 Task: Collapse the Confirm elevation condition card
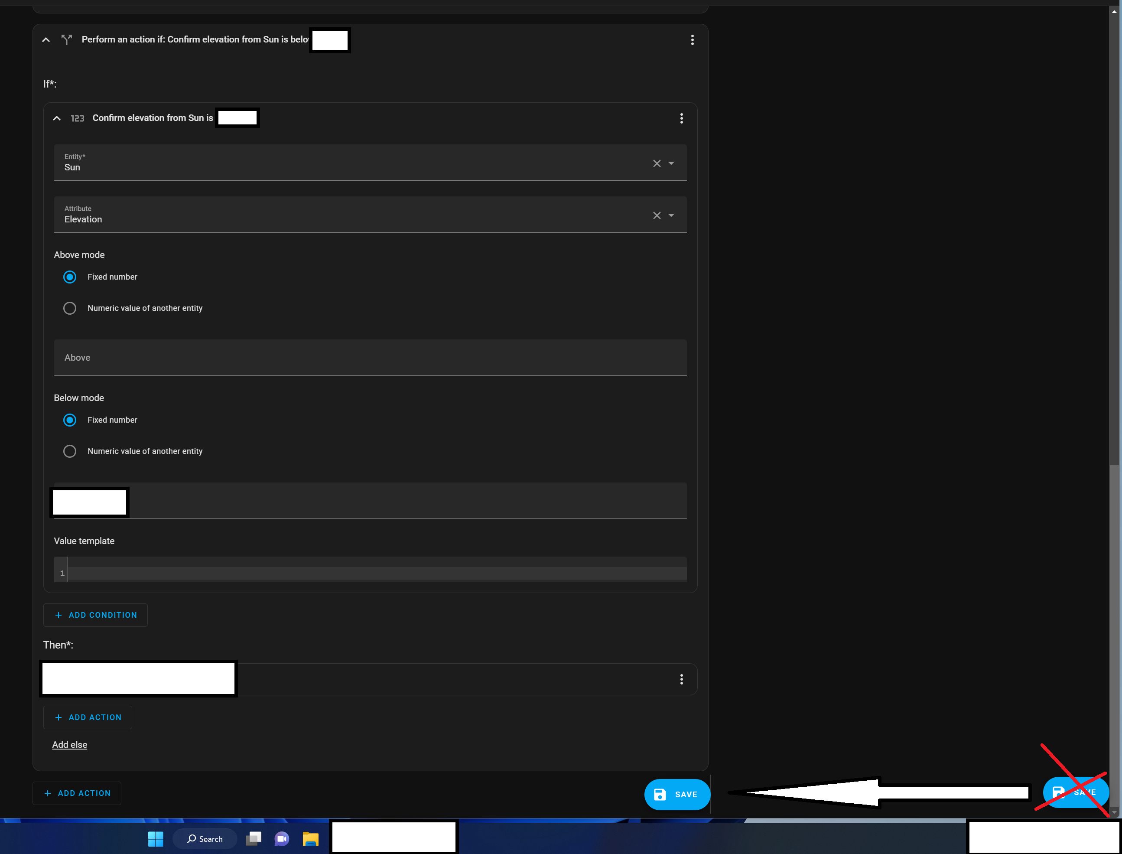click(56, 118)
